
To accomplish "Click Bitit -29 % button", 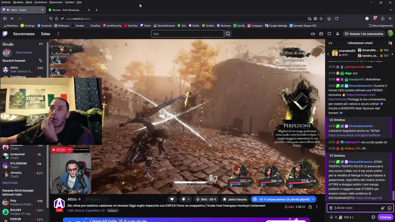I will coord(206,199).
